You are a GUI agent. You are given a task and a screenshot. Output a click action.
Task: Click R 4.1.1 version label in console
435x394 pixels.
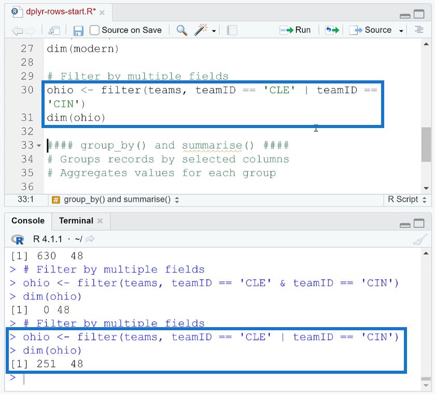click(x=47, y=239)
